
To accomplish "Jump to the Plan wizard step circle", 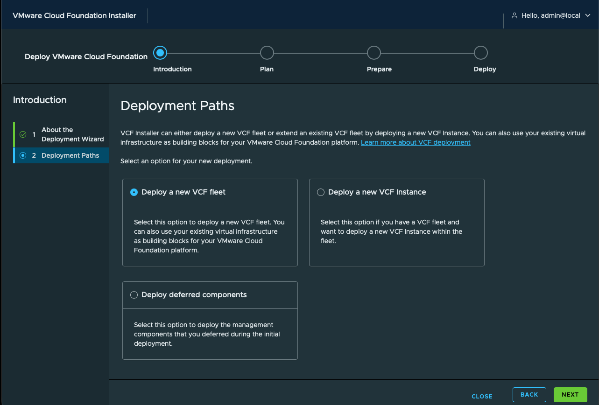I will point(267,53).
